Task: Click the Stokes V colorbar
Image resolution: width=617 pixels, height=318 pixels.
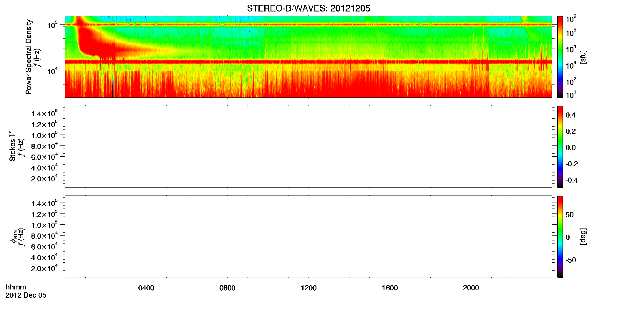Action: (x=560, y=147)
